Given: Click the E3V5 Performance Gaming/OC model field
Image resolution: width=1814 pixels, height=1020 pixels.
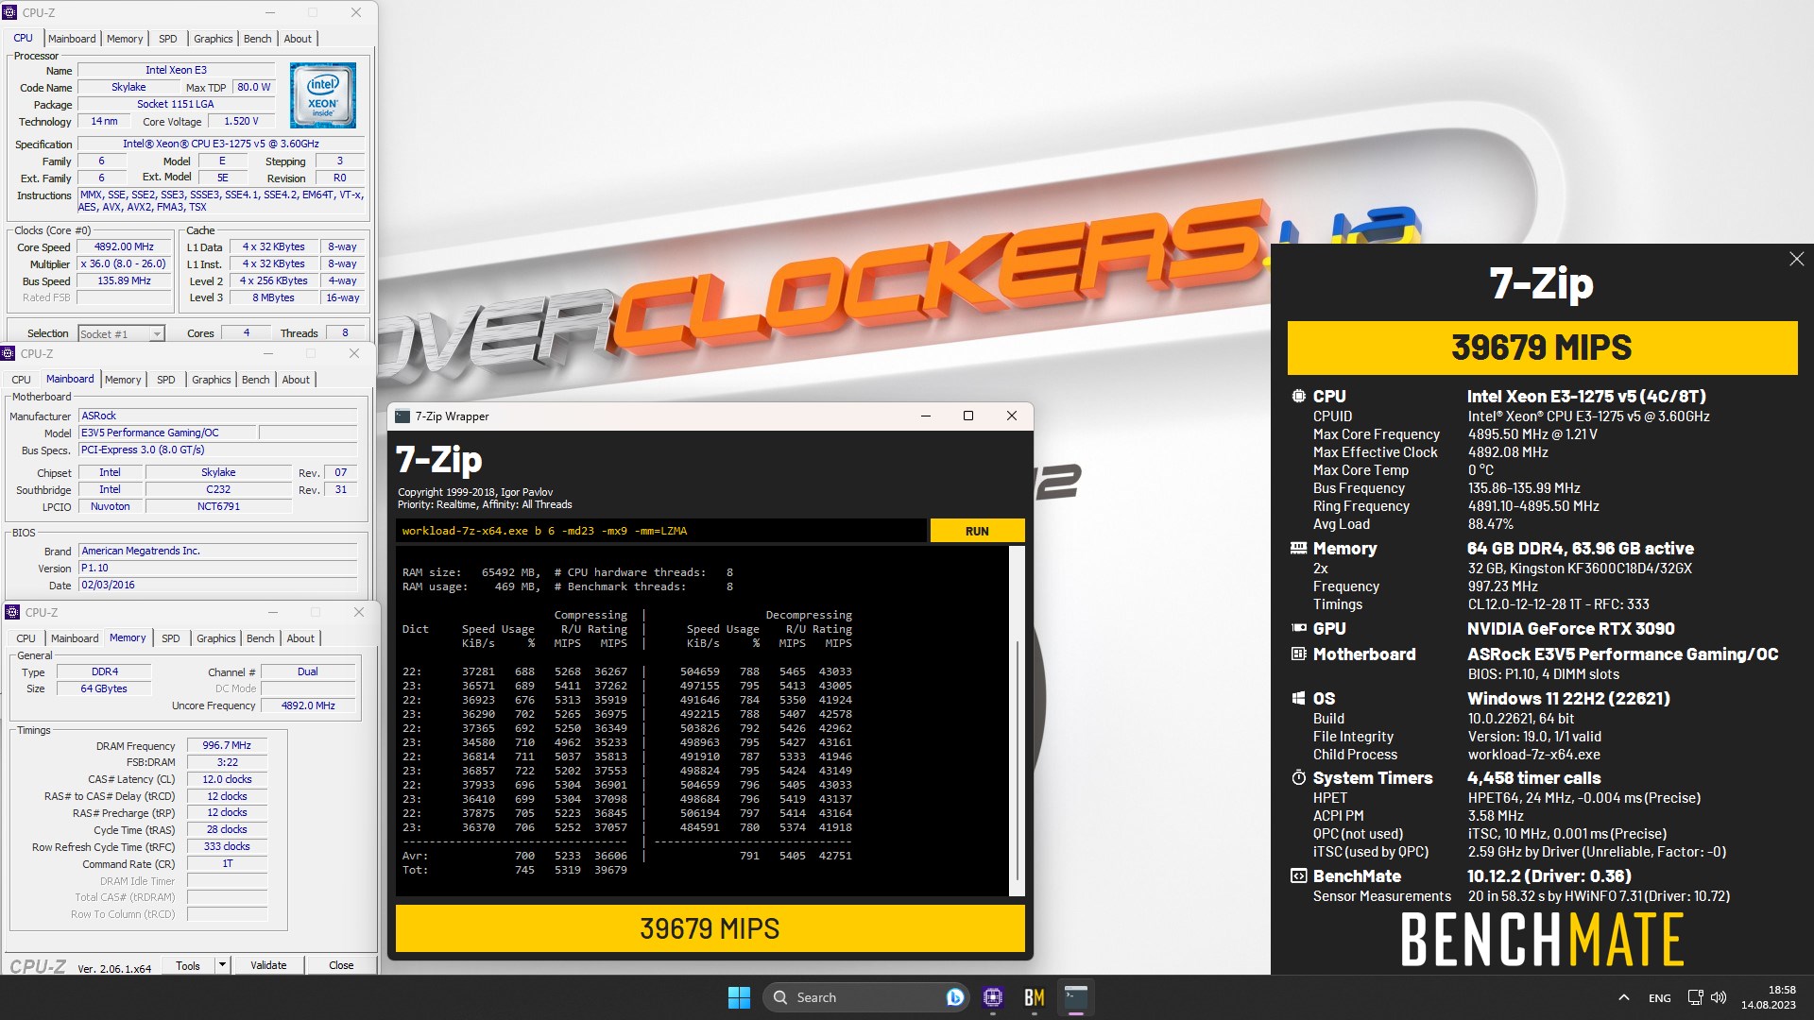Looking at the screenshot, I should click(x=166, y=433).
